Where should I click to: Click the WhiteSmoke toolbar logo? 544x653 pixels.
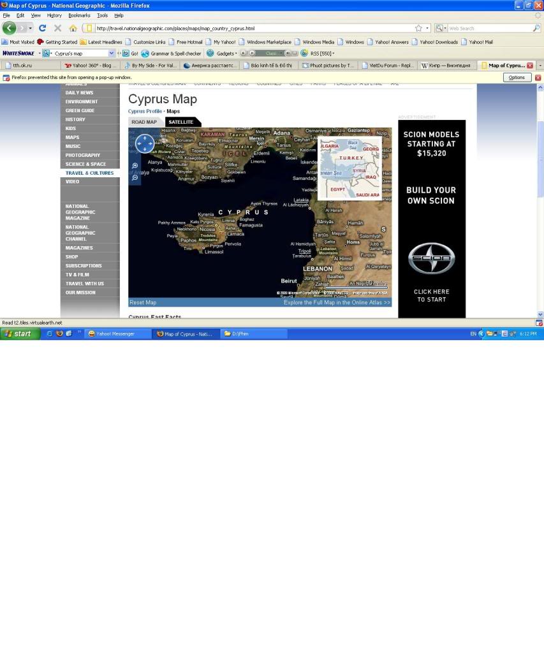point(18,54)
